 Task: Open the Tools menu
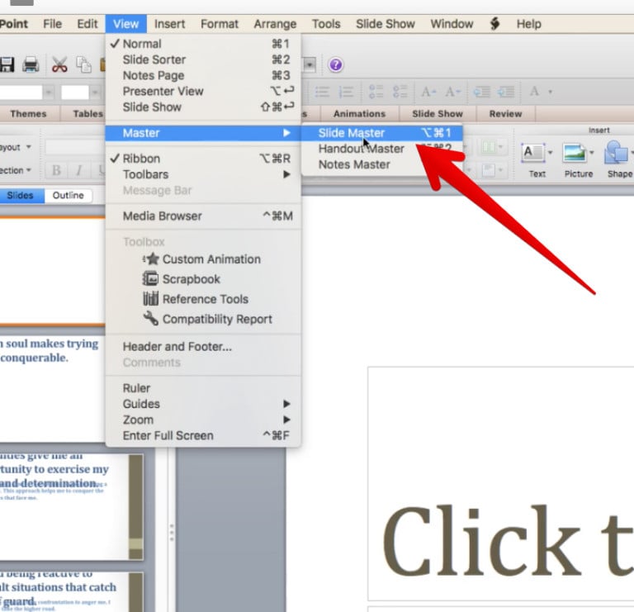(326, 24)
